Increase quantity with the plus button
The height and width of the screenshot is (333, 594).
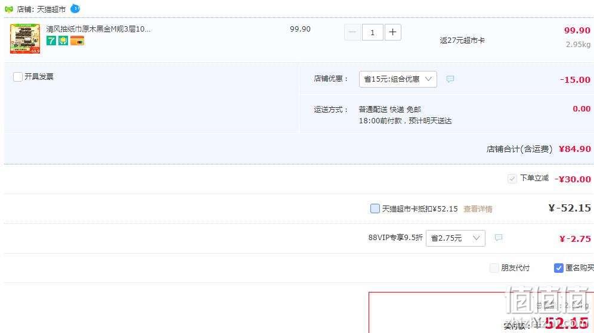[x=393, y=33]
